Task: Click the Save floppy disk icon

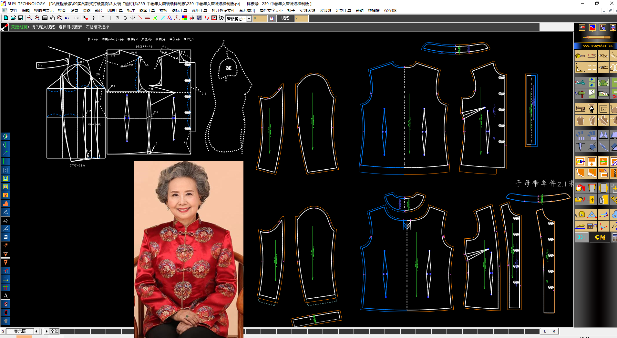Action: click(x=21, y=18)
